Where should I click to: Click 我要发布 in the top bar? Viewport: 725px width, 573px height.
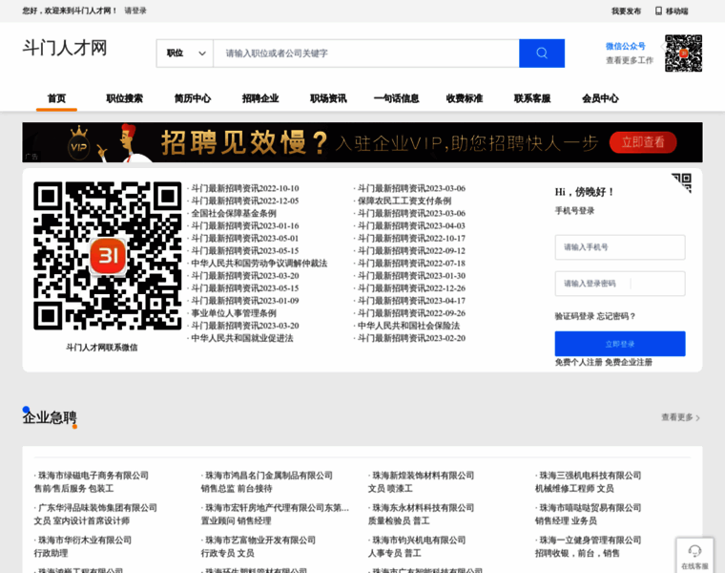[626, 11]
